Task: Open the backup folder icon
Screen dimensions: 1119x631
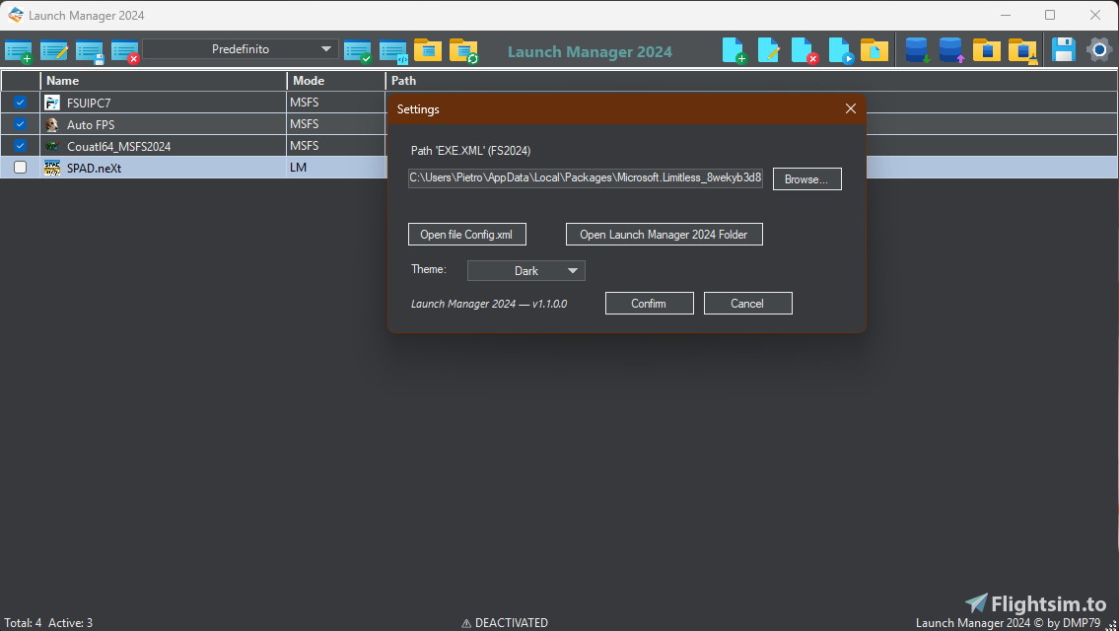Action: click(x=987, y=50)
